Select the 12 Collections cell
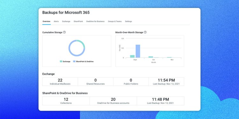The height and width of the screenshot is (119, 239). [66, 101]
